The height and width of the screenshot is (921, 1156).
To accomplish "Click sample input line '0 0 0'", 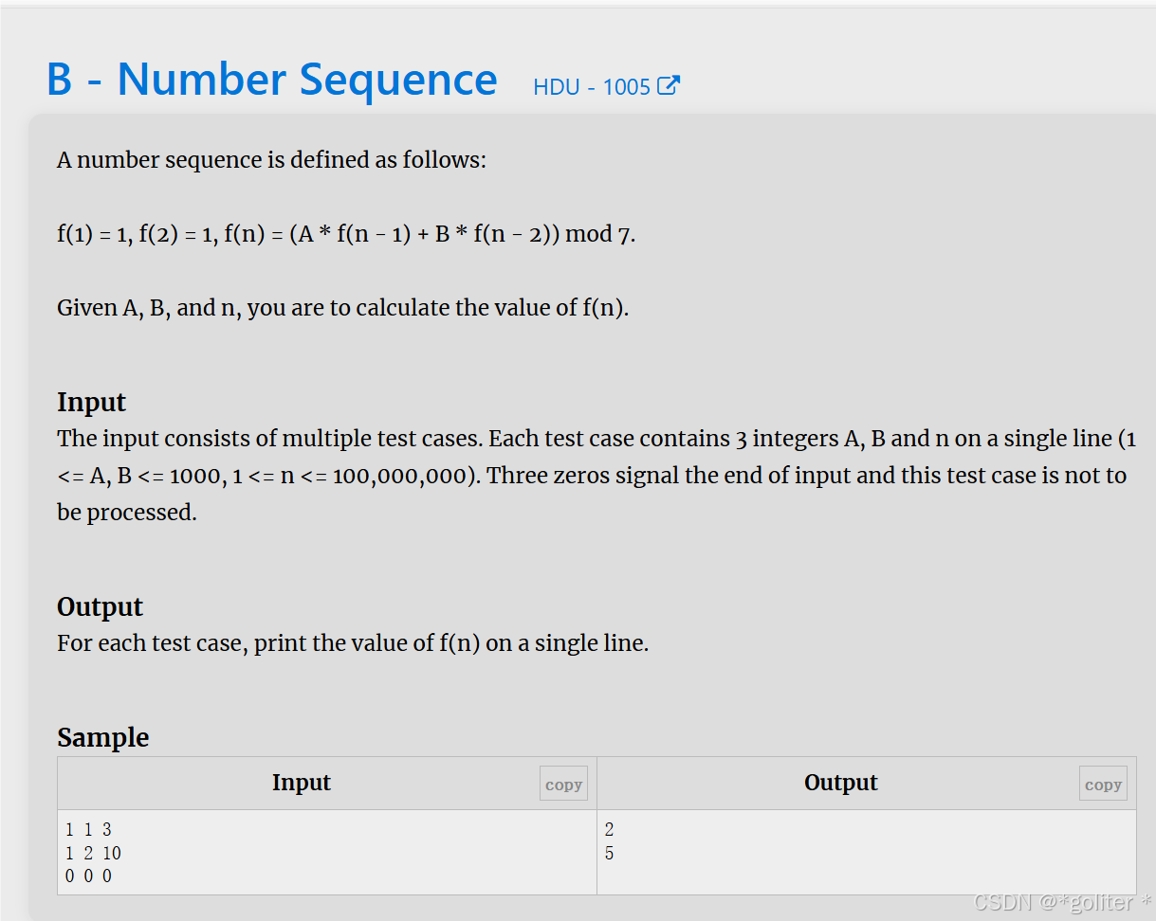I will click(88, 876).
